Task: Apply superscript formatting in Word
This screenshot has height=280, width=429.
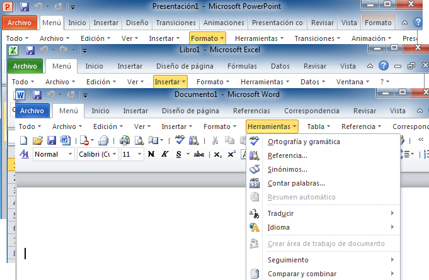Action: pos(232,154)
